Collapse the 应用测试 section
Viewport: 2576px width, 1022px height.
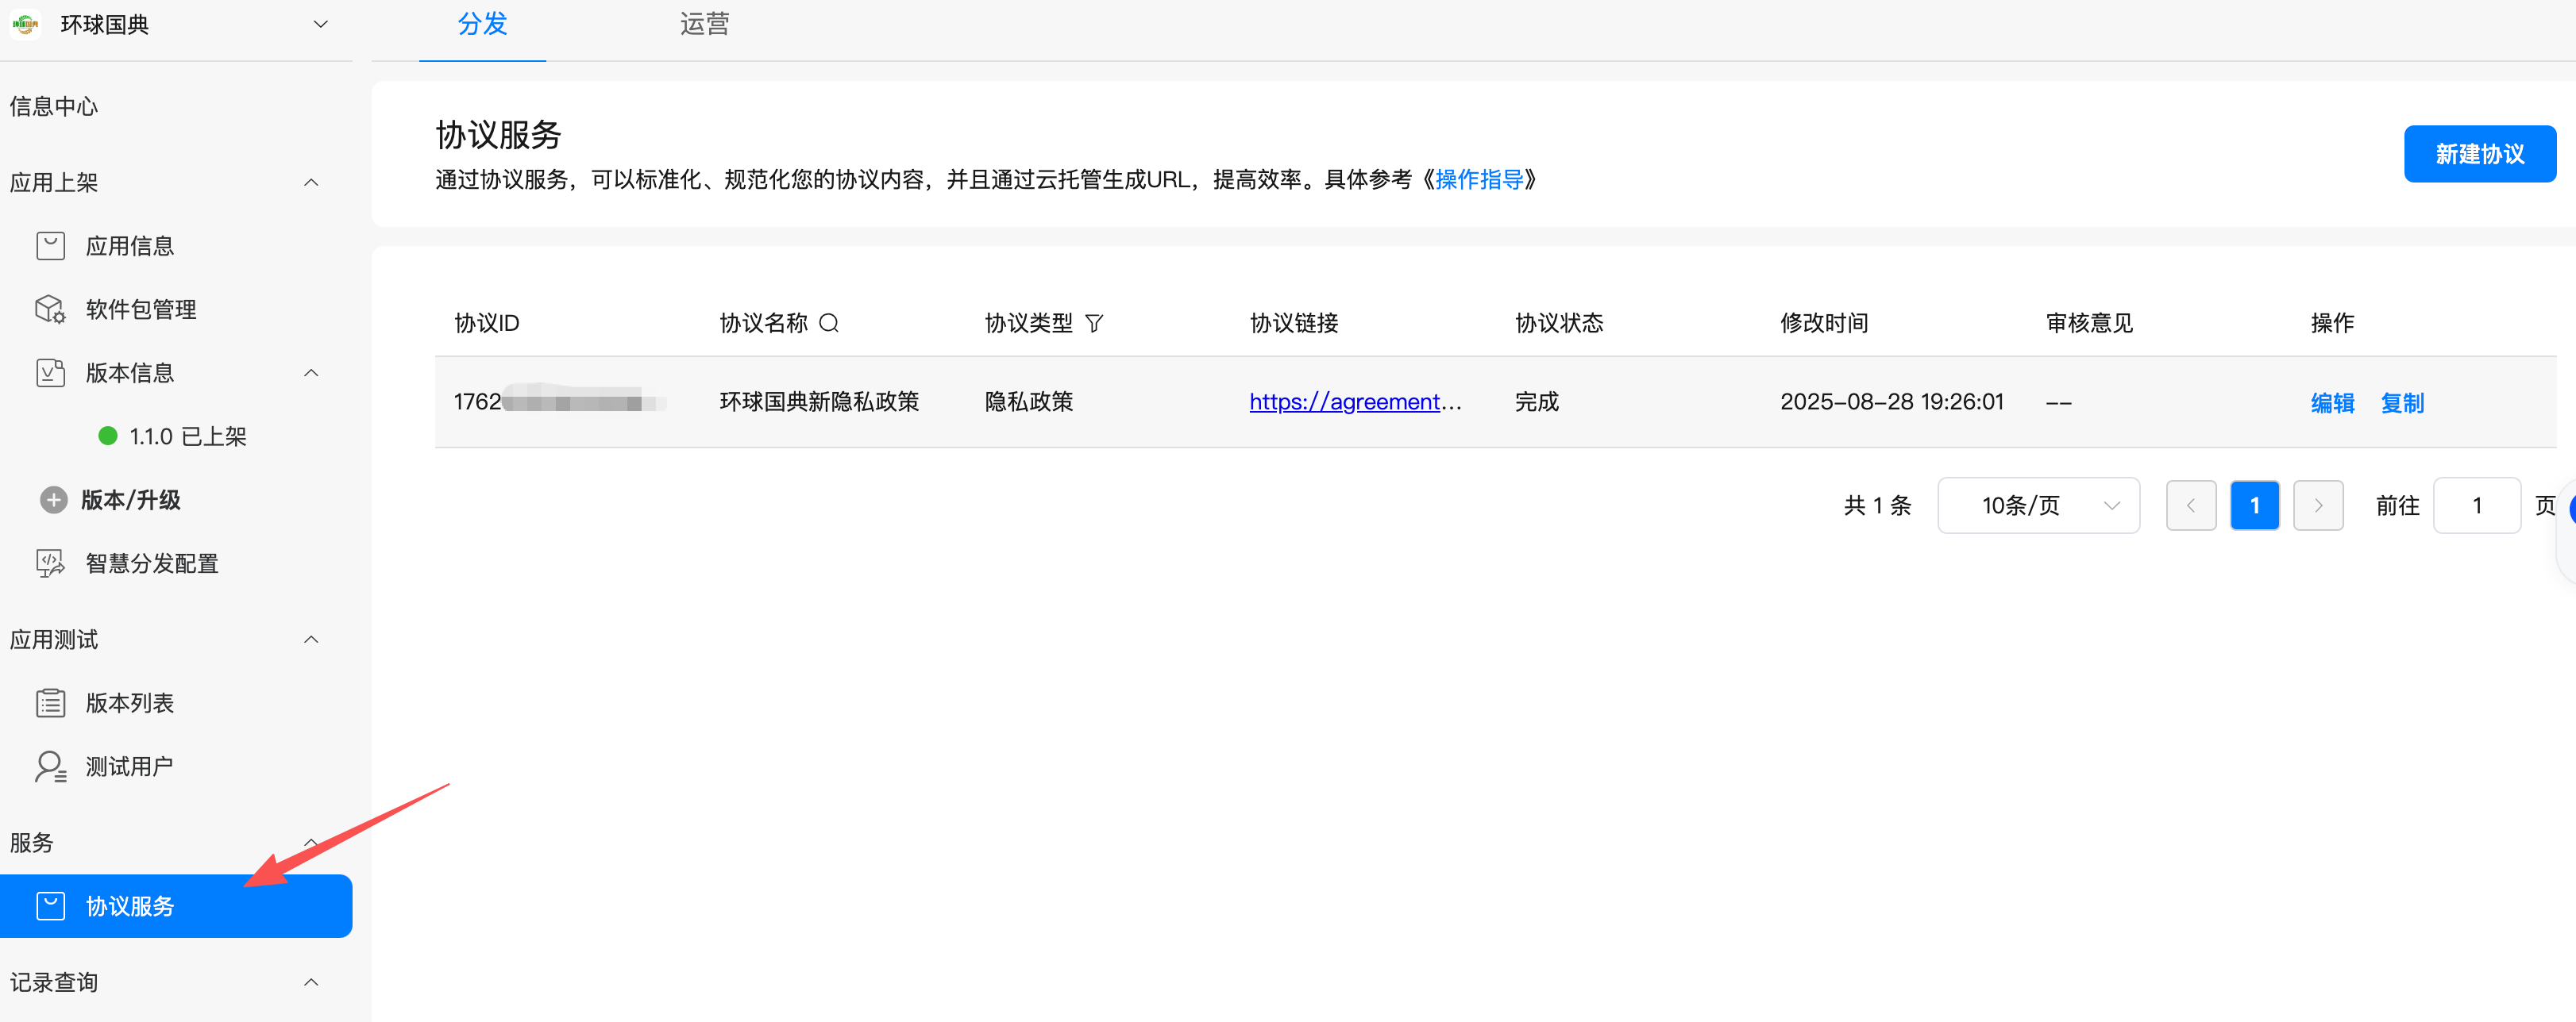tap(311, 640)
